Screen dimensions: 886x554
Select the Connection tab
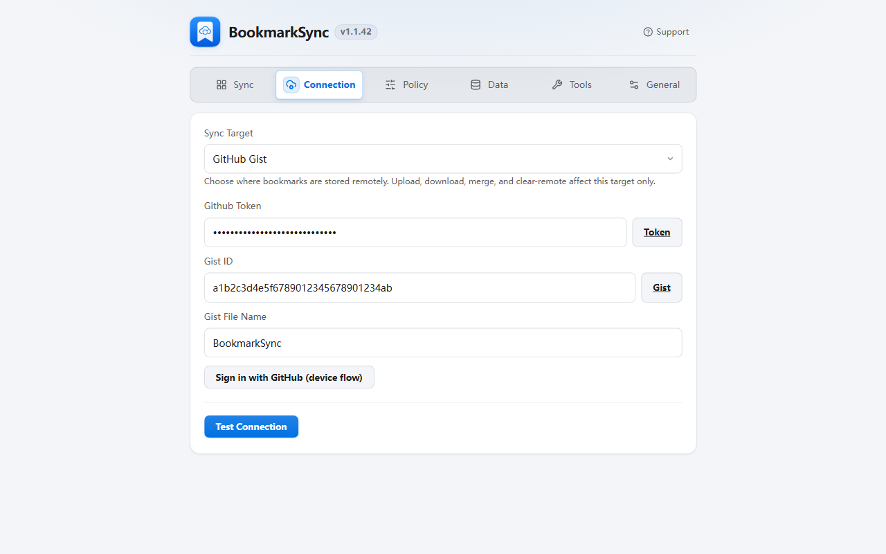[319, 84]
